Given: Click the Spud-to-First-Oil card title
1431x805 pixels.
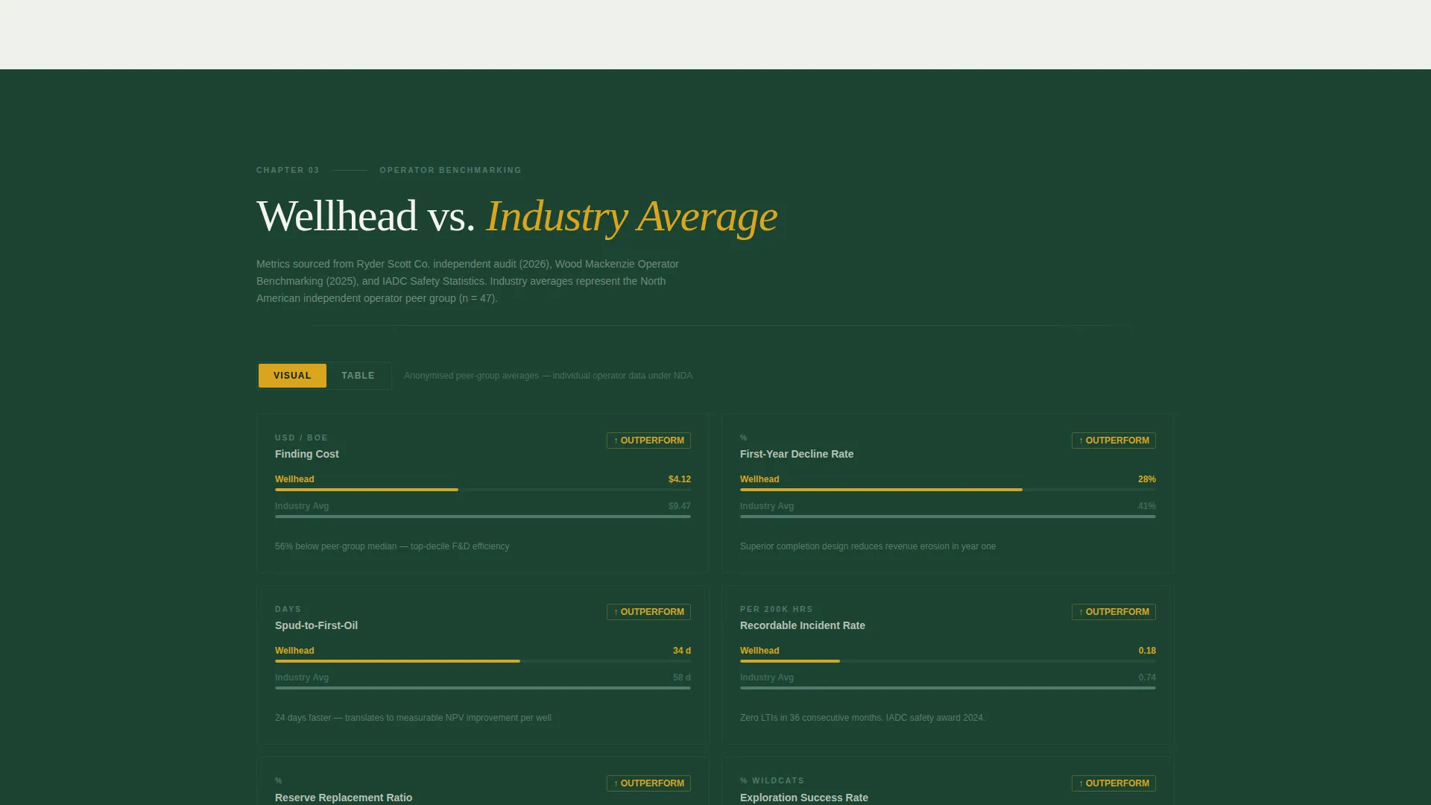Looking at the screenshot, I should (x=316, y=625).
